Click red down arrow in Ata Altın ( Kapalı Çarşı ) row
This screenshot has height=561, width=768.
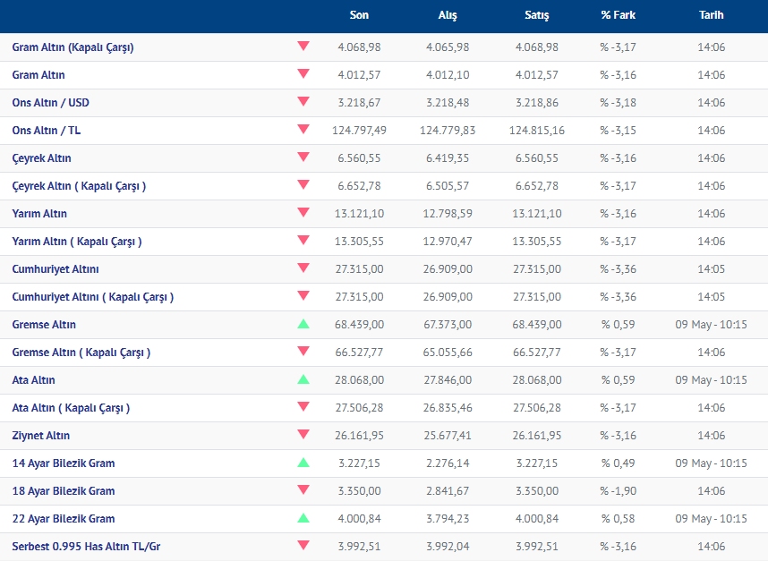[303, 406]
